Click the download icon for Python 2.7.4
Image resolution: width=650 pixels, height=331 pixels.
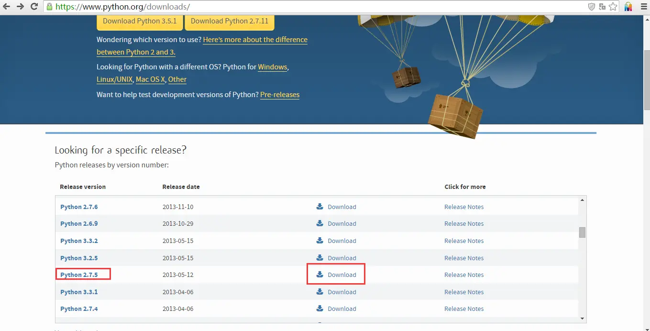(x=320, y=309)
